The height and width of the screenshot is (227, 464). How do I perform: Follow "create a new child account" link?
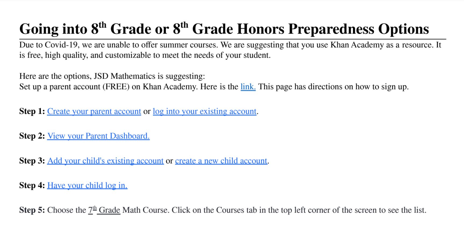[x=221, y=161]
